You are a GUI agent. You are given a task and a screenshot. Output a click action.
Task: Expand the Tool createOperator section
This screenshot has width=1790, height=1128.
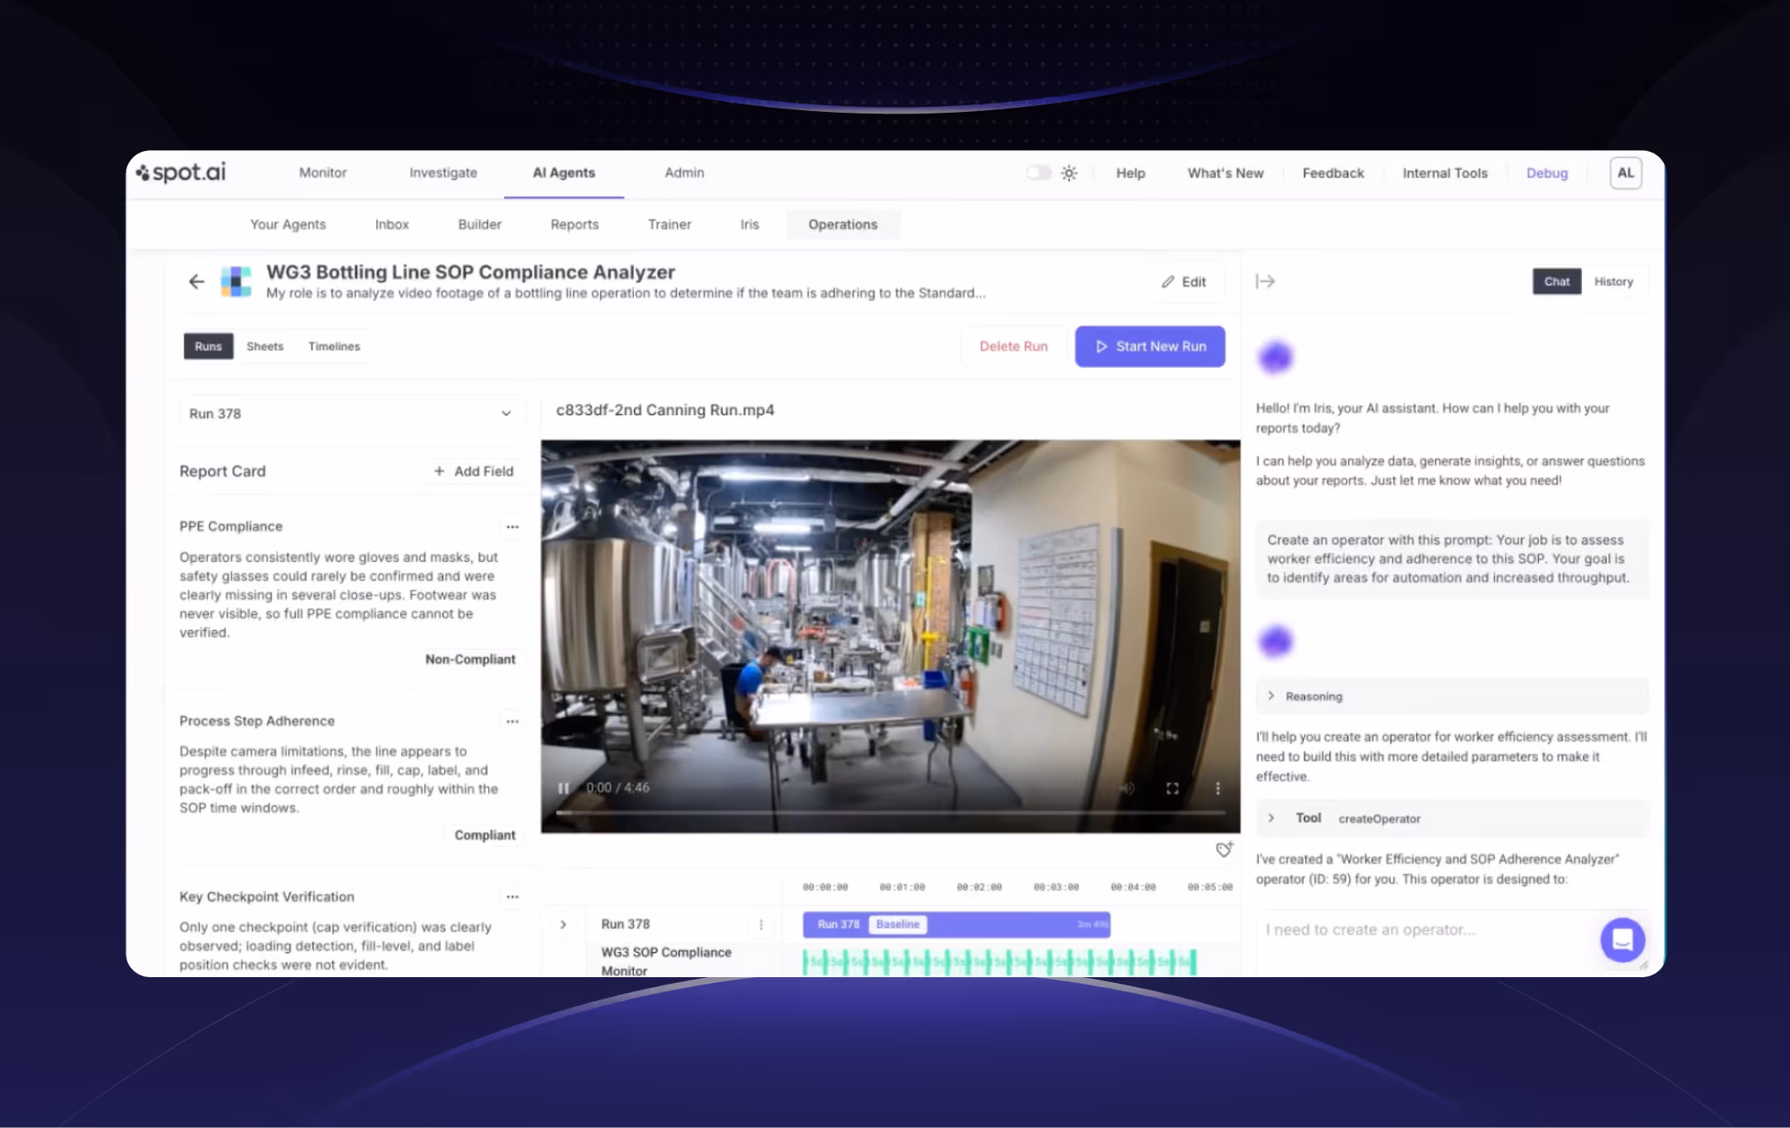1452,818
